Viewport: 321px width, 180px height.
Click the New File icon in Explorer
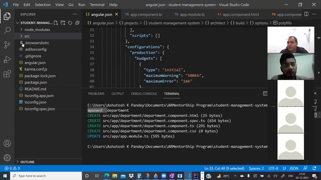(x=56, y=23)
